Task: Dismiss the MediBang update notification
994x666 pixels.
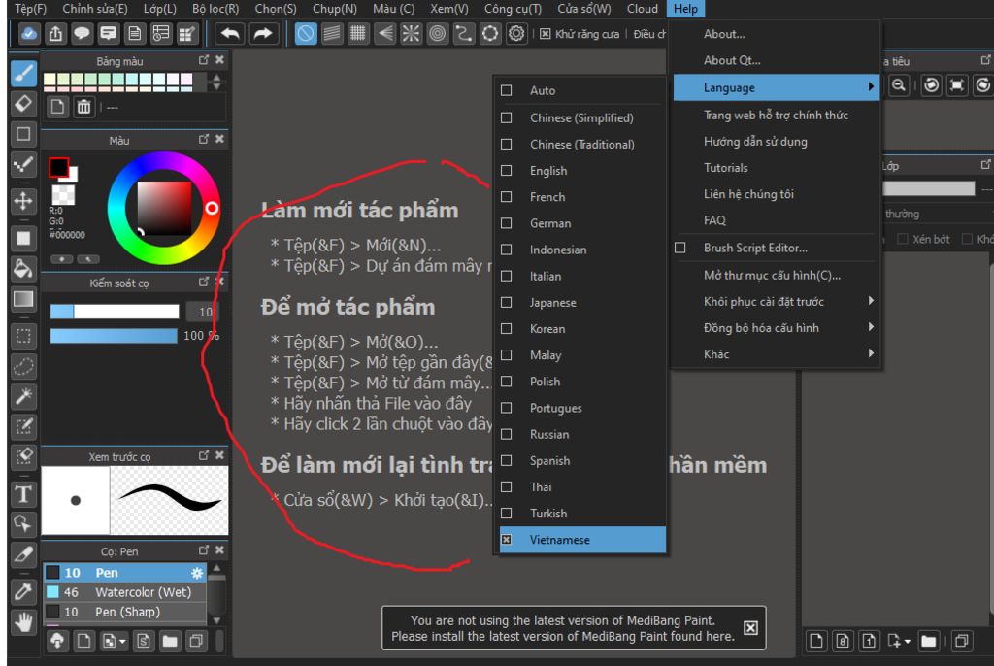Action: click(x=750, y=628)
